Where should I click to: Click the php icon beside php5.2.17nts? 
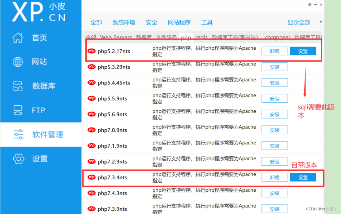coord(91,51)
